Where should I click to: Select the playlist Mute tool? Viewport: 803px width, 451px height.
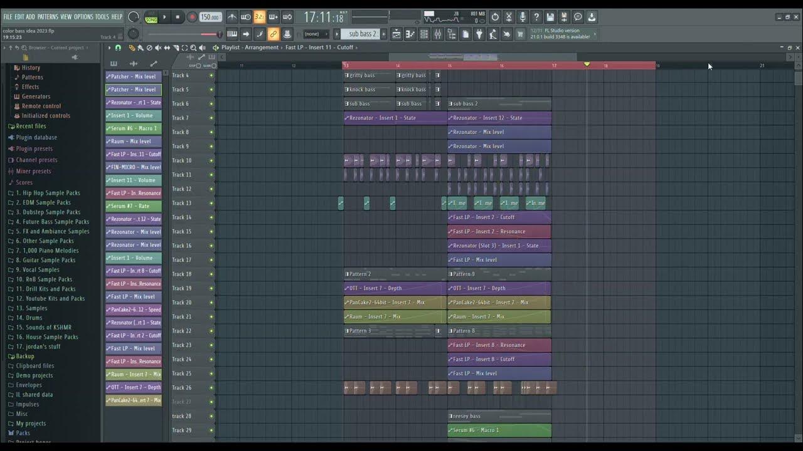point(158,48)
